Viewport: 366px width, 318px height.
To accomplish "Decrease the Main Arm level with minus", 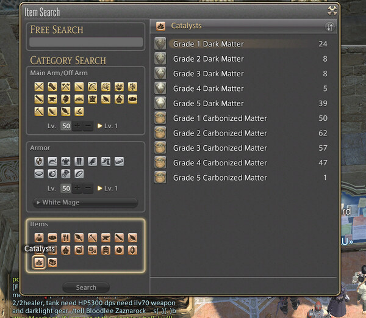I will (x=88, y=126).
